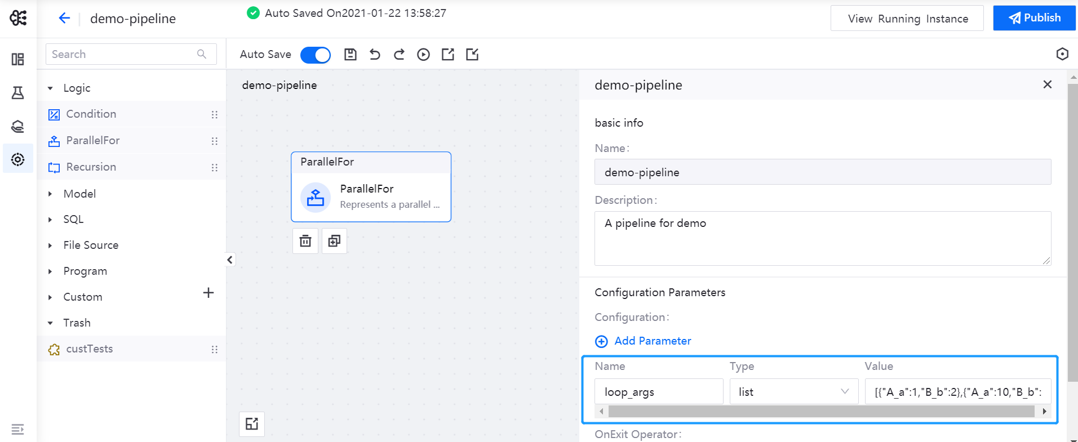Click the Publish button
The width and height of the screenshot is (1078, 442).
(1034, 18)
